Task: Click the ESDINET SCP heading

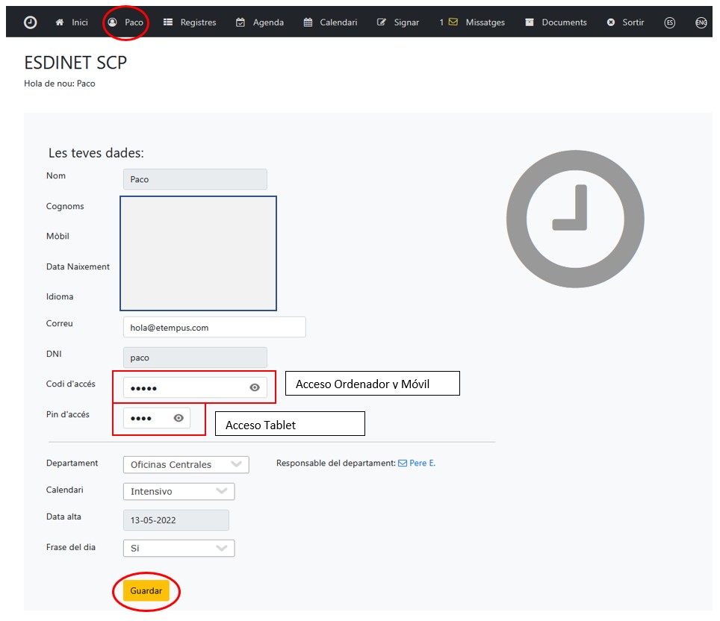Action: pyautogui.click(x=75, y=63)
